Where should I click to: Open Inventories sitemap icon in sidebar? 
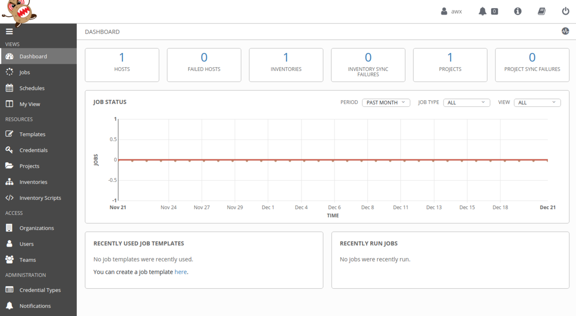coord(9,182)
